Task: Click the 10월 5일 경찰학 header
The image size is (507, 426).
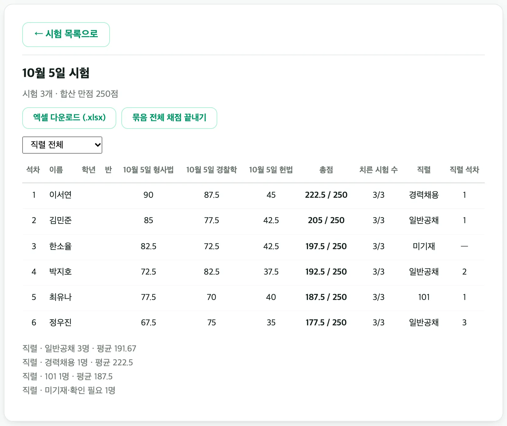Action: pos(212,170)
